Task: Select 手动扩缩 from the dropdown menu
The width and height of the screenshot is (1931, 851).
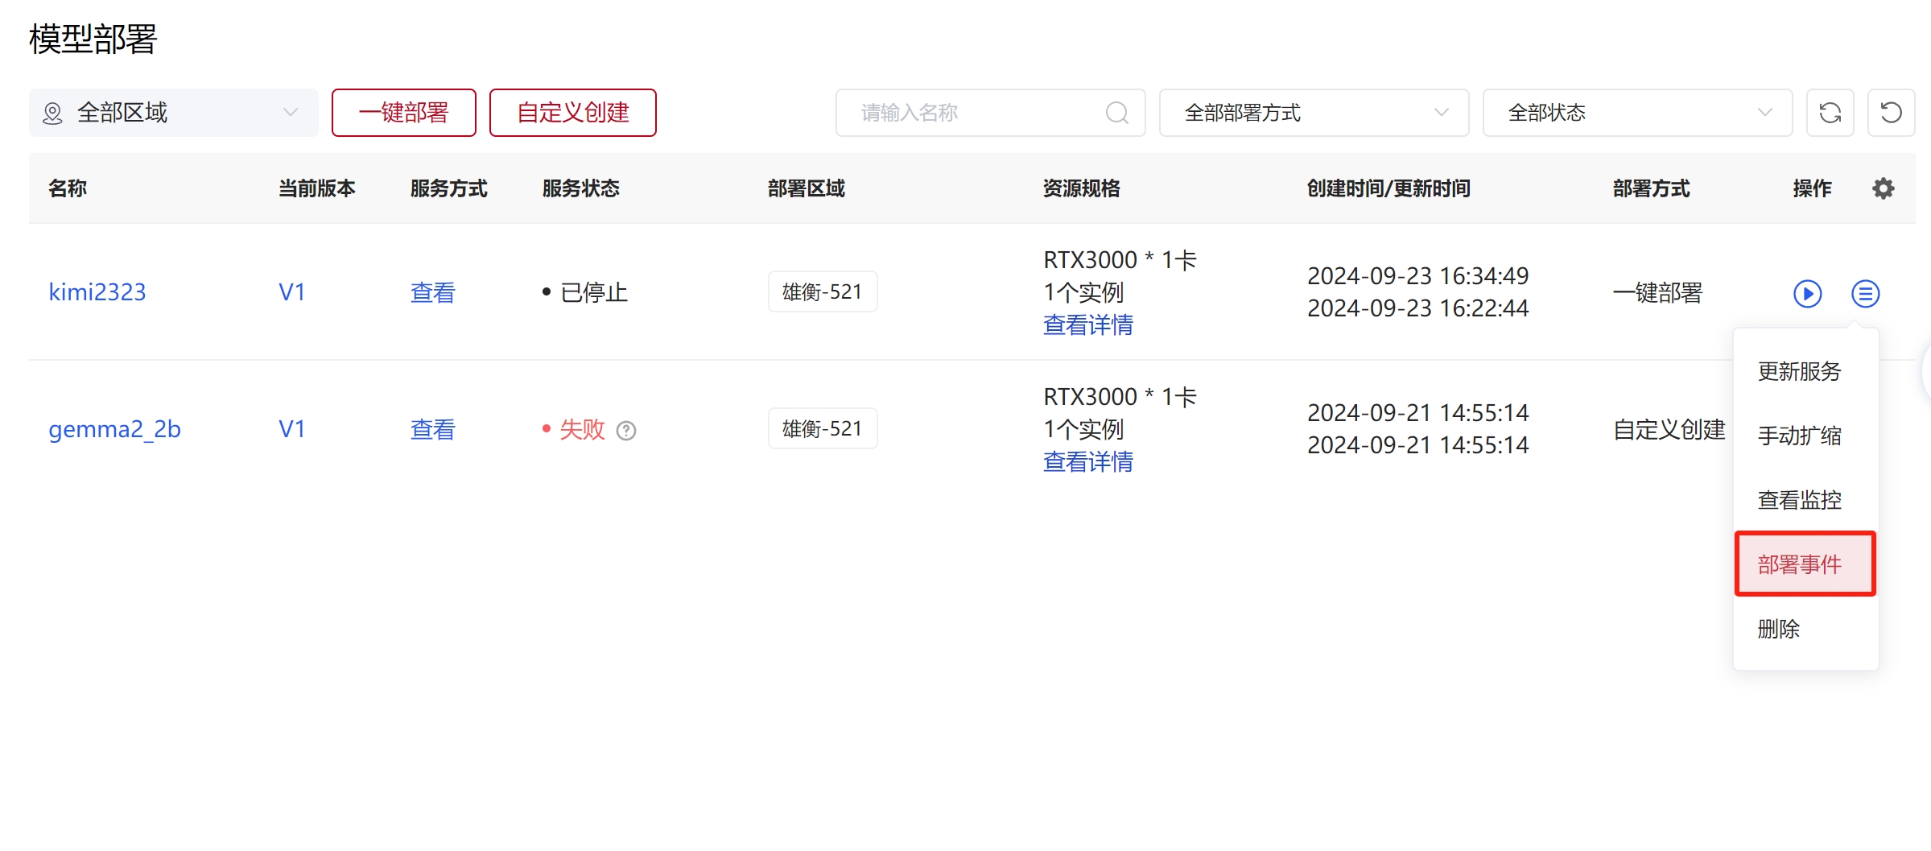Action: pos(1799,436)
